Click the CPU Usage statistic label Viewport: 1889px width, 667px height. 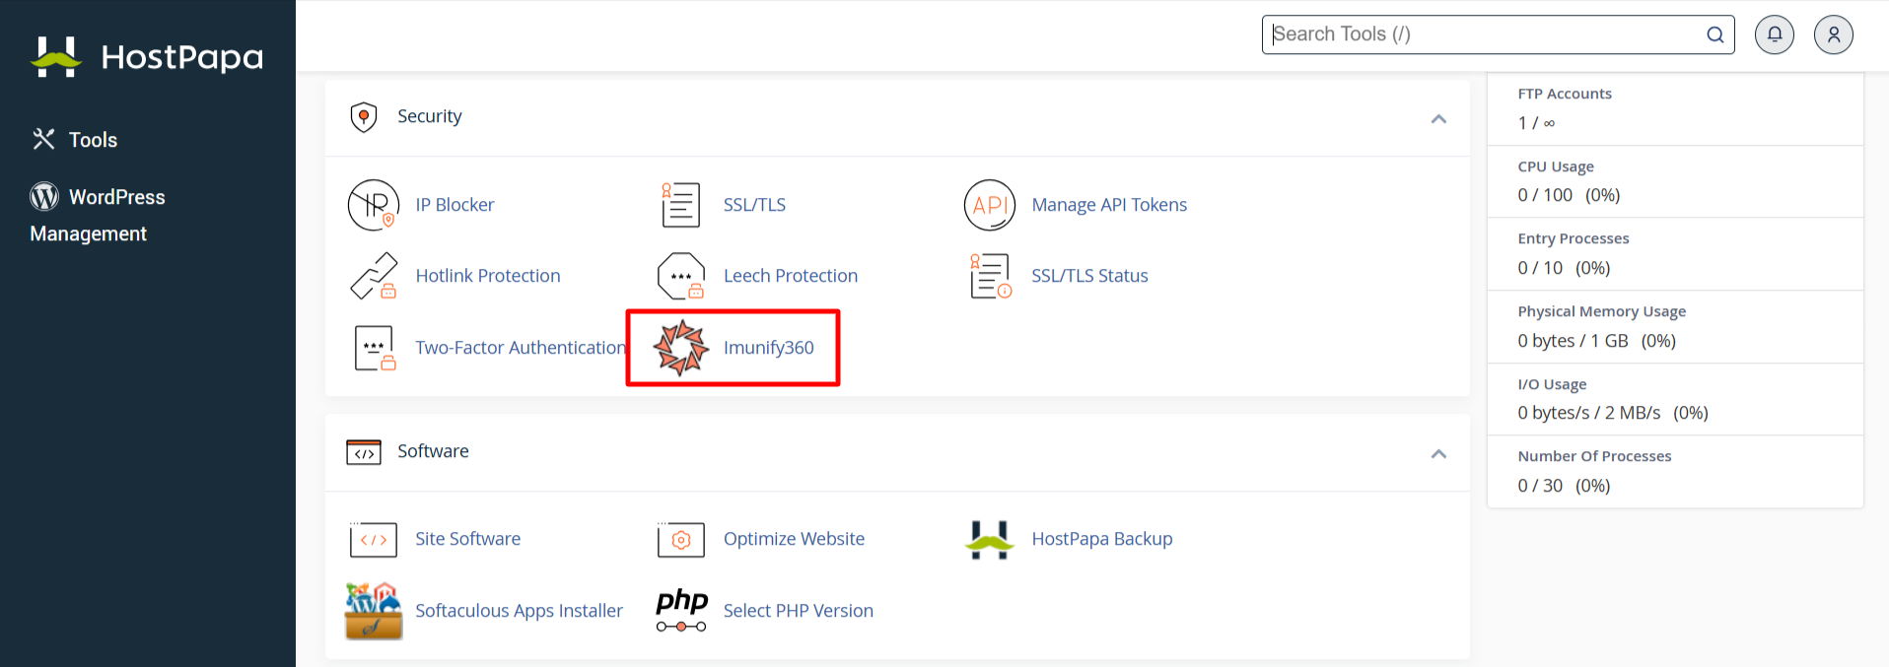click(x=1556, y=167)
